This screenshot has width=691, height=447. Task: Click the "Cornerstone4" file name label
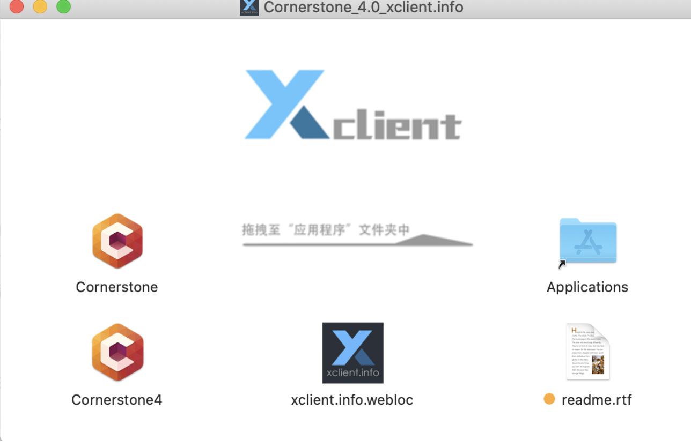(x=117, y=400)
